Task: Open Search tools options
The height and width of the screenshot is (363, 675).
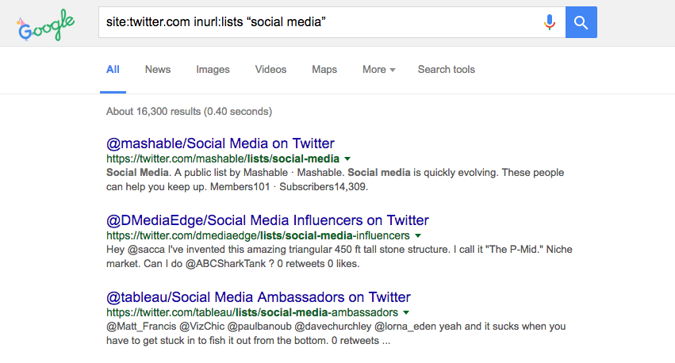Action: [446, 70]
